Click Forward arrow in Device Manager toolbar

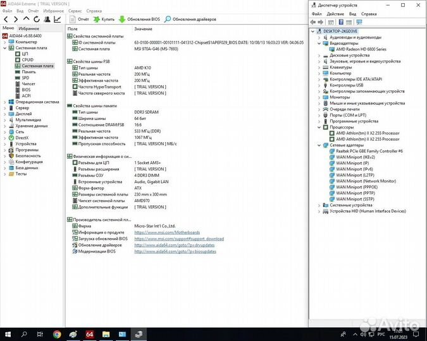click(321, 22)
